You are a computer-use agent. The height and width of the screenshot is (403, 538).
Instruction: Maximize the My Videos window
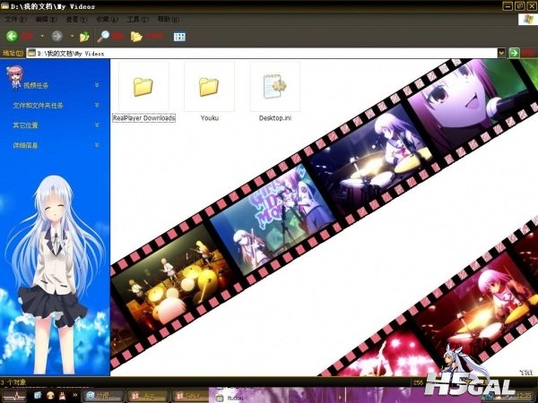point(520,6)
